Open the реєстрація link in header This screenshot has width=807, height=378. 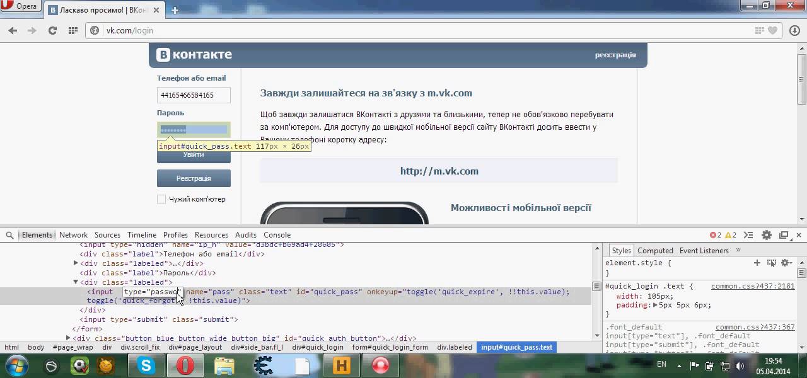tap(615, 55)
